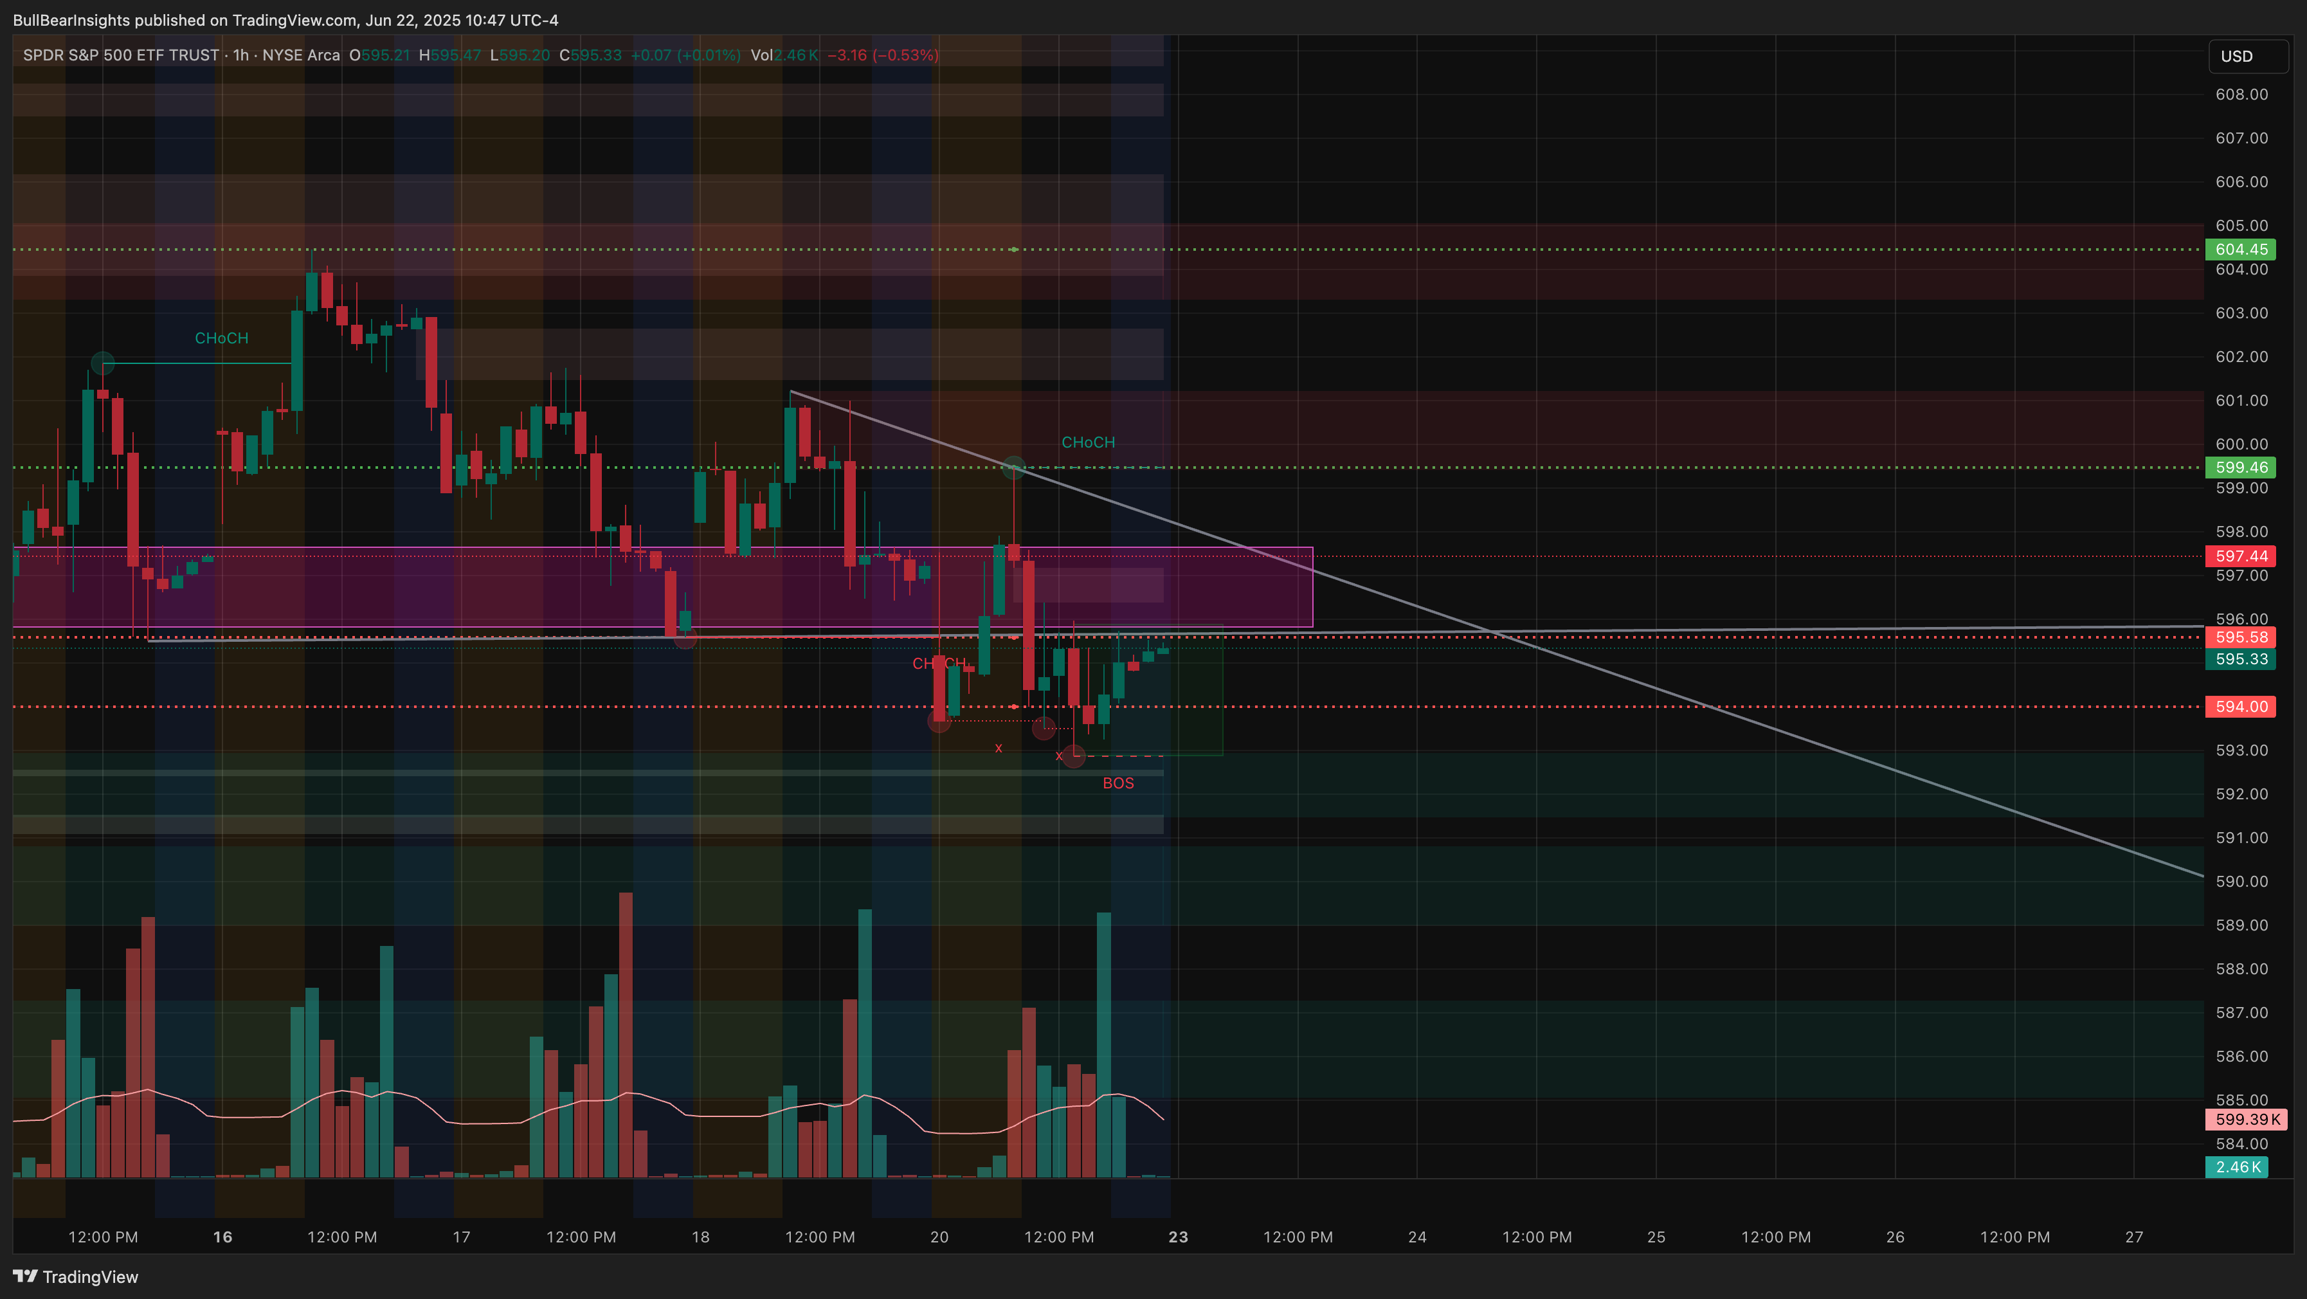Screen dimensions: 2307x1299
Task: Click the 593.00 price axis label
Action: pos(2241,750)
